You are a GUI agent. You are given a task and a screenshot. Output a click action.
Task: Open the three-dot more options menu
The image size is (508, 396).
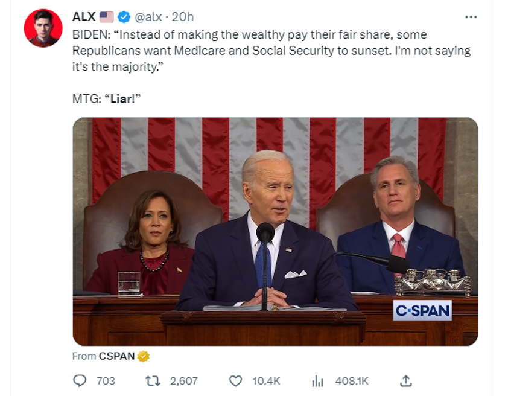pos(471,17)
